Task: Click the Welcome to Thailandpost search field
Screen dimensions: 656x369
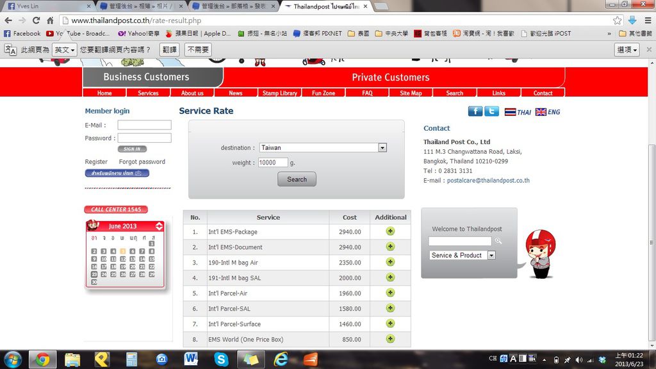Action: tap(460, 241)
